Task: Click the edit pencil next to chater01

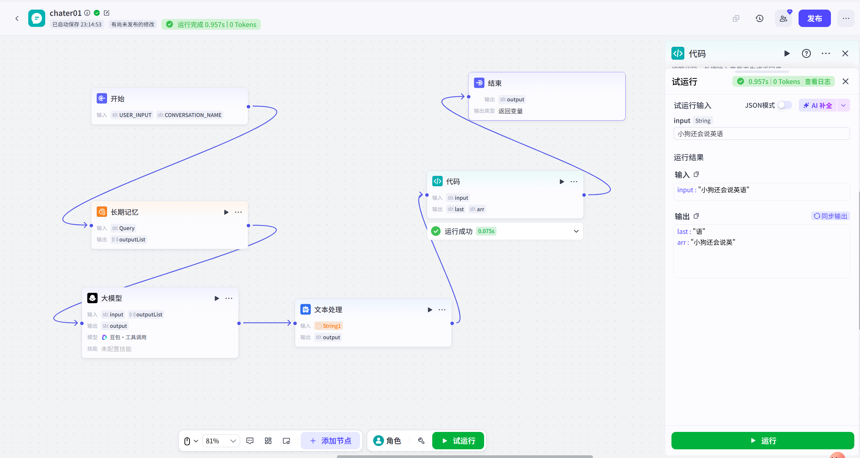Action: tap(106, 13)
